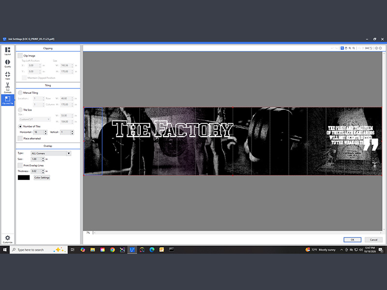Open the Quality settings tab
Viewport: 387px width, 290px height.
pyautogui.click(x=8, y=63)
